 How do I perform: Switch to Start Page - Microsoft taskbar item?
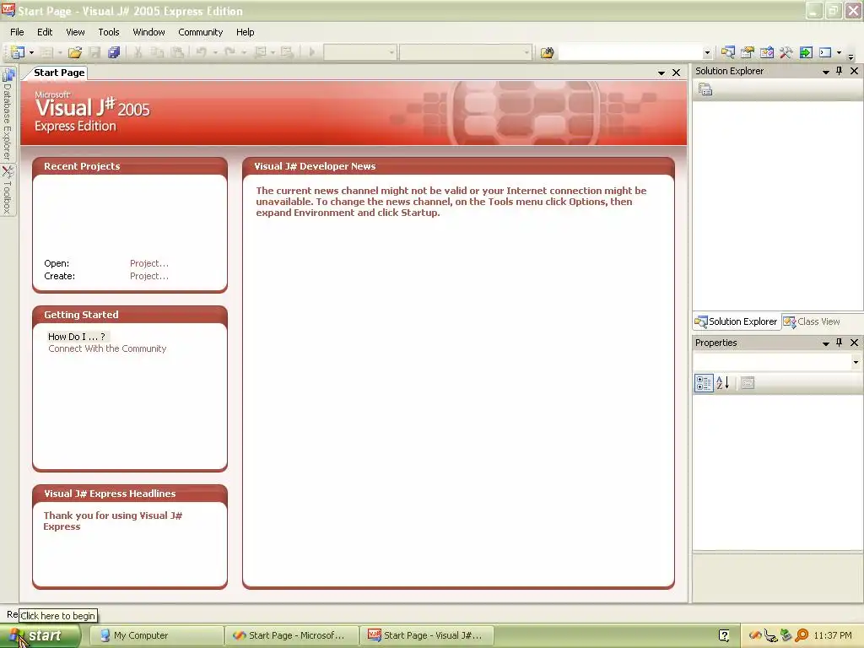(x=291, y=635)
